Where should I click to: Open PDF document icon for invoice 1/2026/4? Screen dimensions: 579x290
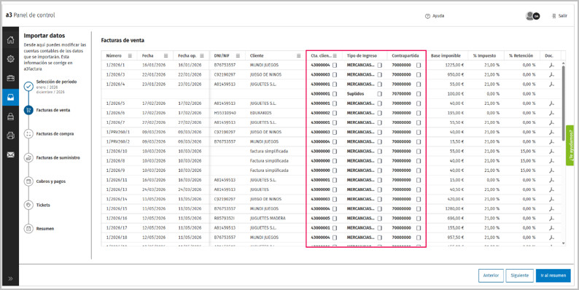click(x=551, y=84)
